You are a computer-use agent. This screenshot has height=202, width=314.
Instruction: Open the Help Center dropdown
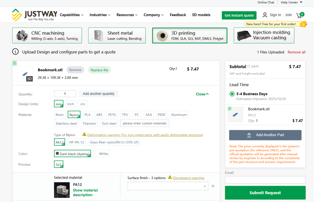[x=291, y=2]
